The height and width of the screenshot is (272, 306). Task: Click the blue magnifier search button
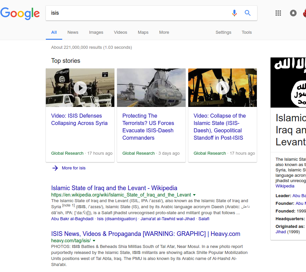pyautogui.click(x=247, y=13)
